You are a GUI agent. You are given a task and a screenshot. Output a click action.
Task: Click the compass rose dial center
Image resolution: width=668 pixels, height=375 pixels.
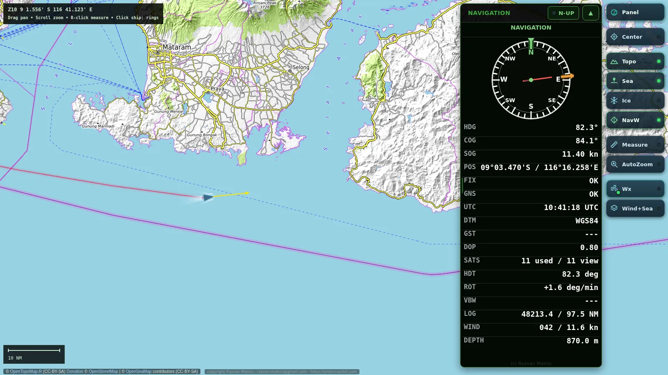pyautogui.click(x=531, y=80)
